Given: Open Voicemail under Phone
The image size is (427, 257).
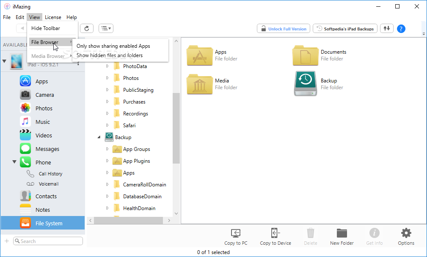Looking at the screenshot, I should (x=43, y=184).
